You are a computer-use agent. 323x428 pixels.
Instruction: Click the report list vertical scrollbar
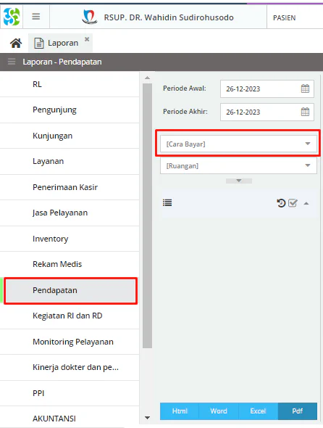[148, 215]
